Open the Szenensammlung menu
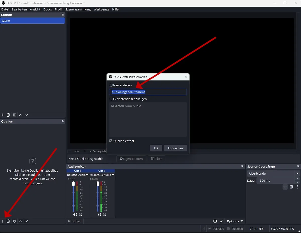The height and width of the screenshot is (233, 301). 78,9
